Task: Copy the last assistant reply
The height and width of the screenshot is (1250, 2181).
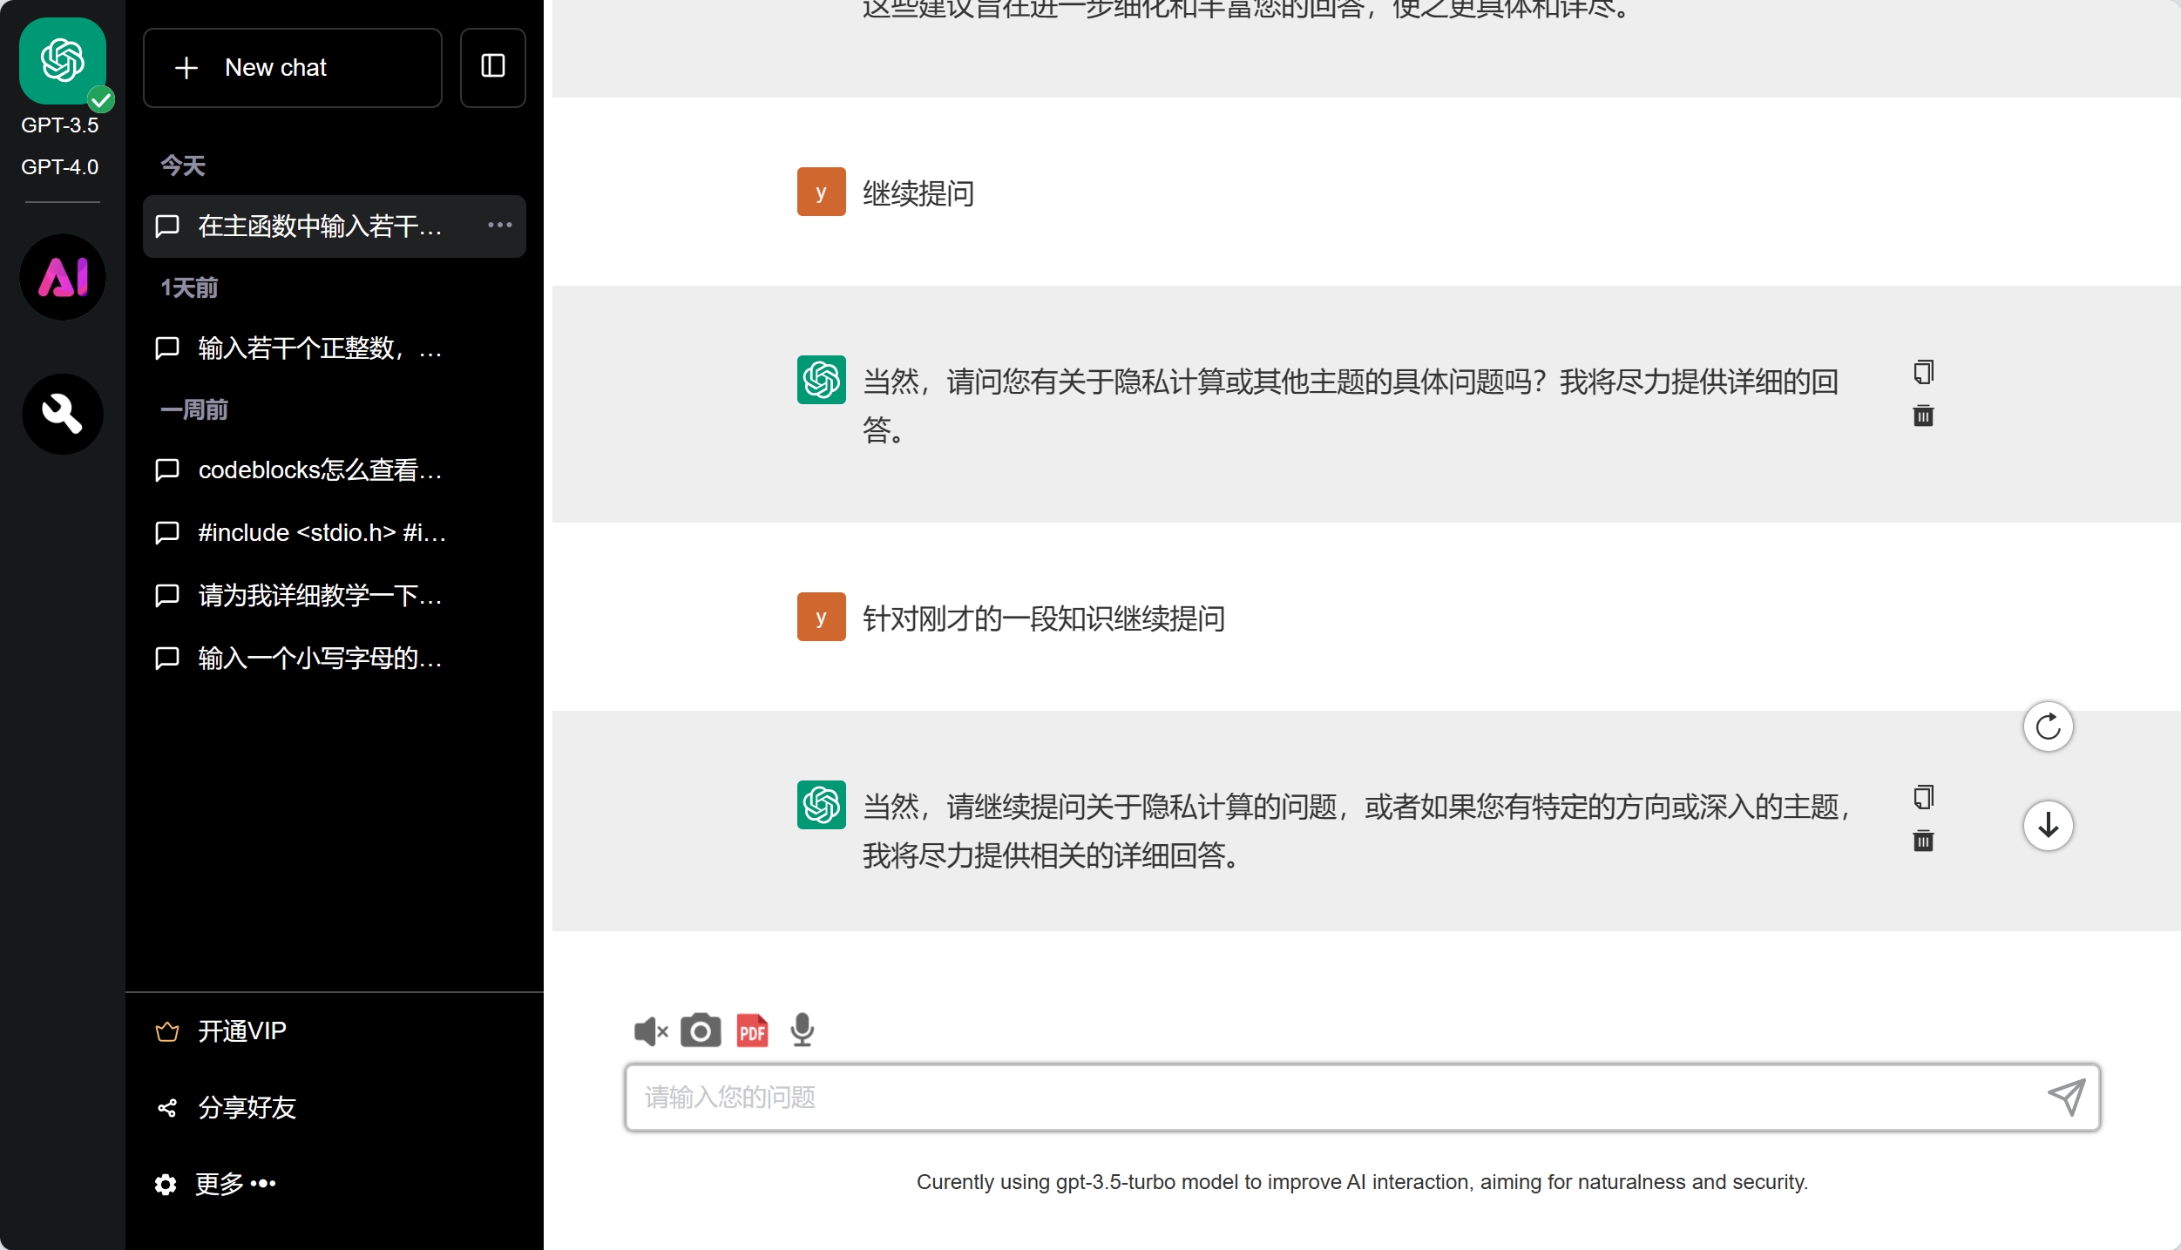Action: 1923,797
